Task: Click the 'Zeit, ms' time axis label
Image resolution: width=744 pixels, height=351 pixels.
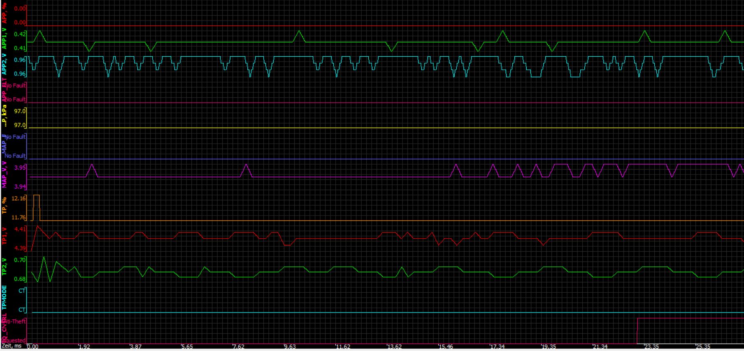Action: [12, 346]
